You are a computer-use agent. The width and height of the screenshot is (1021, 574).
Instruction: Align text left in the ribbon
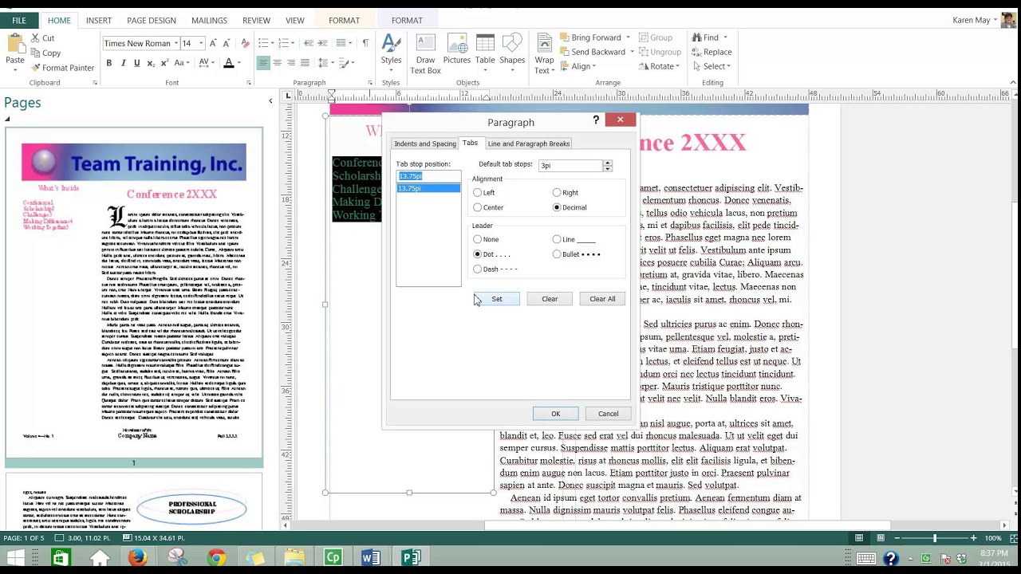263,63
